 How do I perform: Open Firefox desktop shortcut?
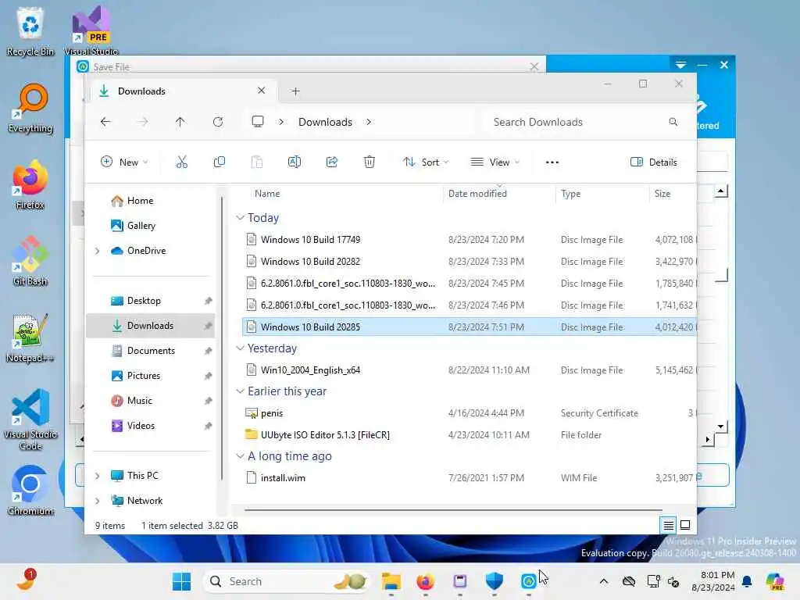(30, 184)
